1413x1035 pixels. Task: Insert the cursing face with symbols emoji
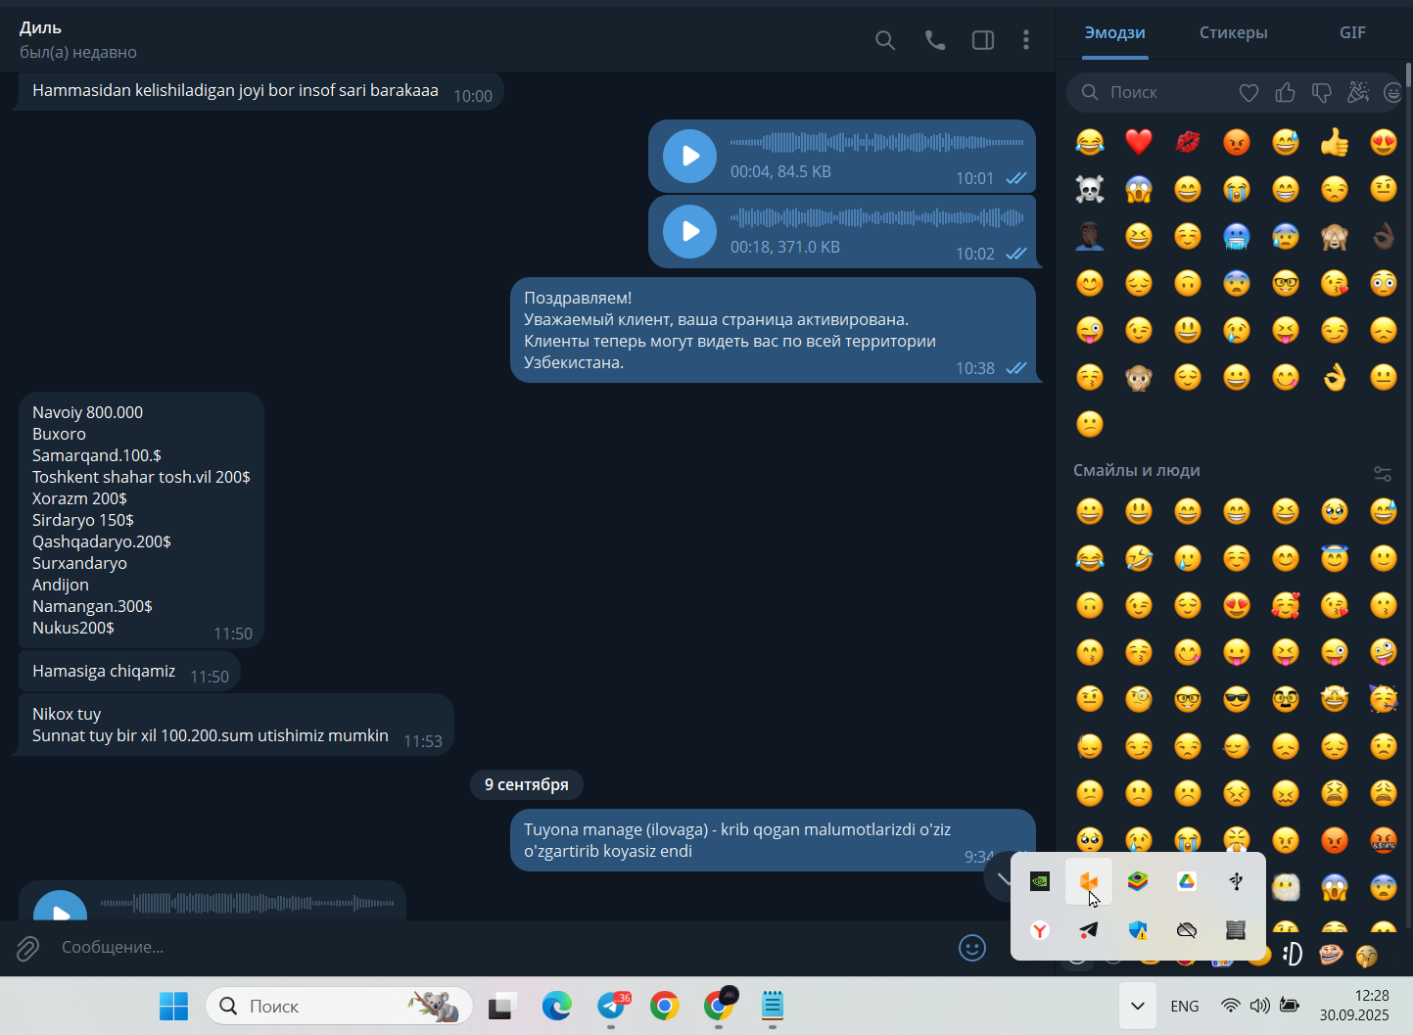[x=1384, y=840]
